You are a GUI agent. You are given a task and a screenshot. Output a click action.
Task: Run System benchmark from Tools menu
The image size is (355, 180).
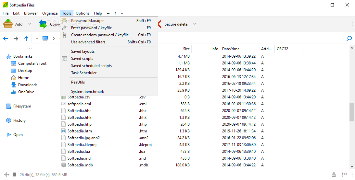click(109, 92)
